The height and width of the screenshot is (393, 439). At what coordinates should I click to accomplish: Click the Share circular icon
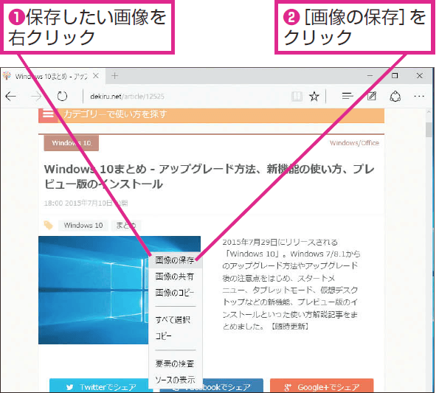395,97
